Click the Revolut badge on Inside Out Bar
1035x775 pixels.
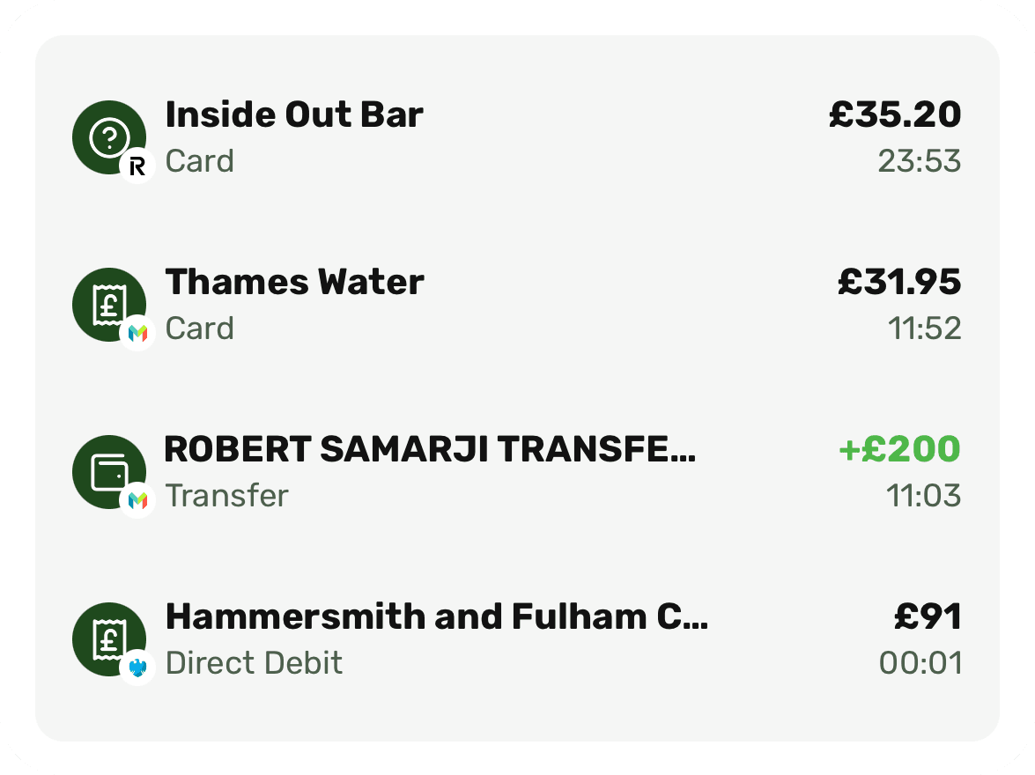pos(137,166)
